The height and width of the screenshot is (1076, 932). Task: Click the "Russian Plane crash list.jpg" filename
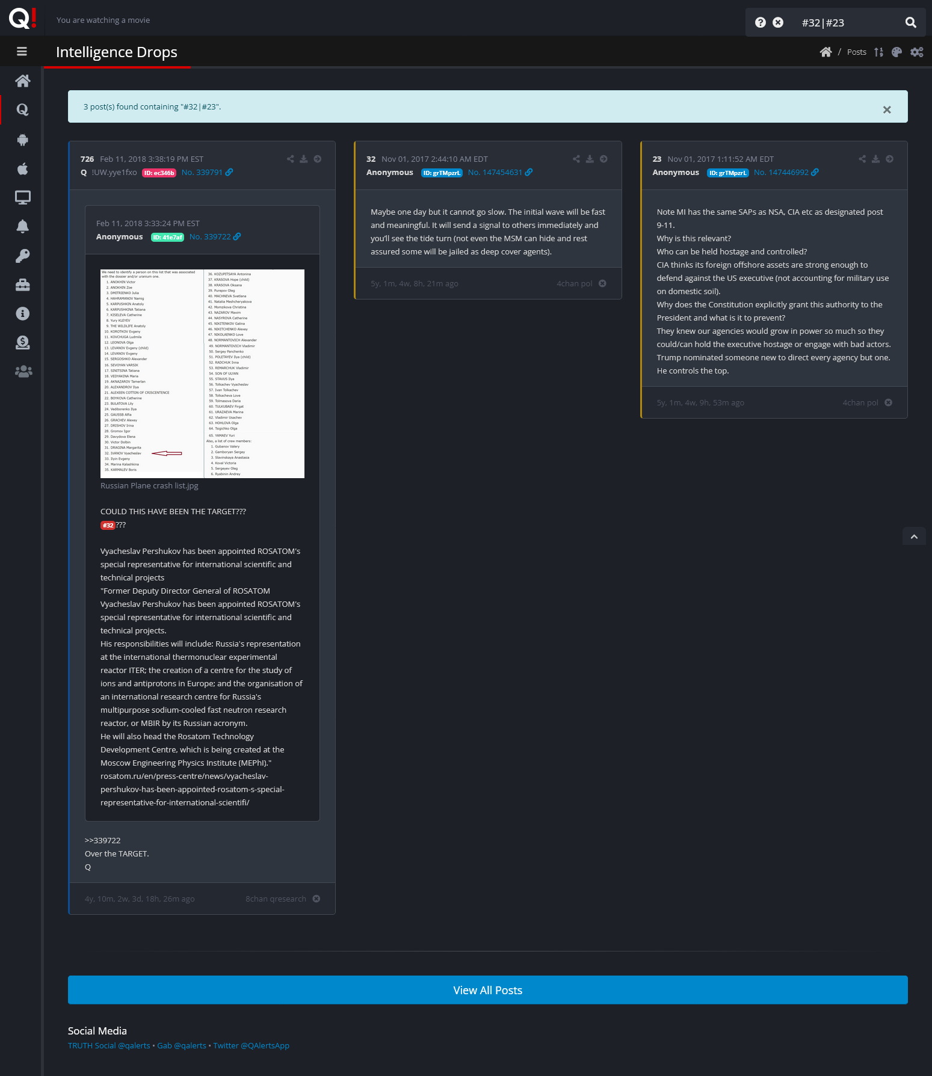pyautogui.click(x=149, y=485)
